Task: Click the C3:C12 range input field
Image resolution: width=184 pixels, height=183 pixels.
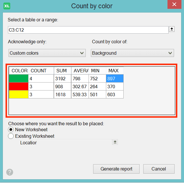Action: 88,30
